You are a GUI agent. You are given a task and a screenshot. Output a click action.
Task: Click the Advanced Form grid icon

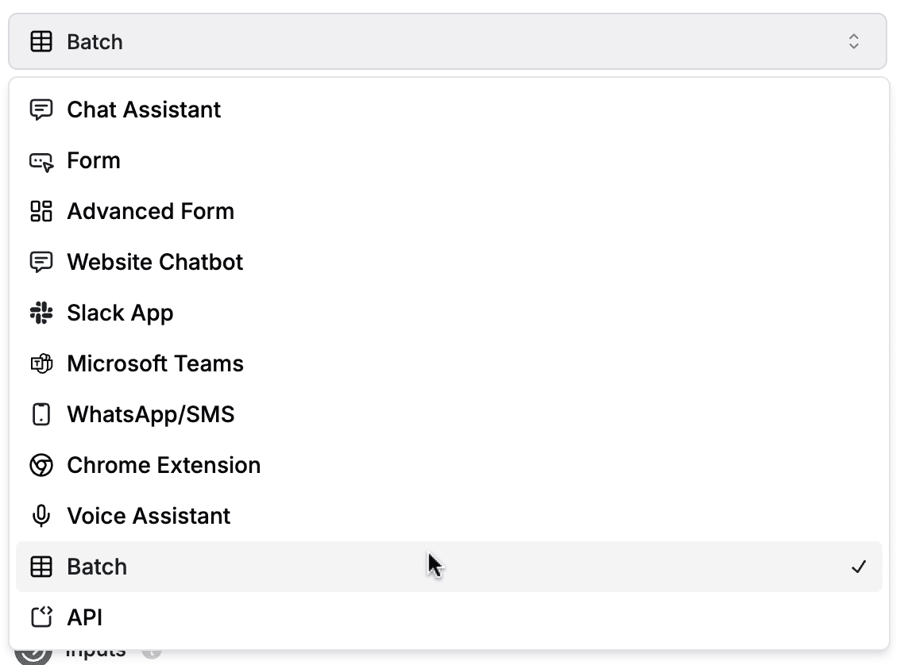click(41, 211)
